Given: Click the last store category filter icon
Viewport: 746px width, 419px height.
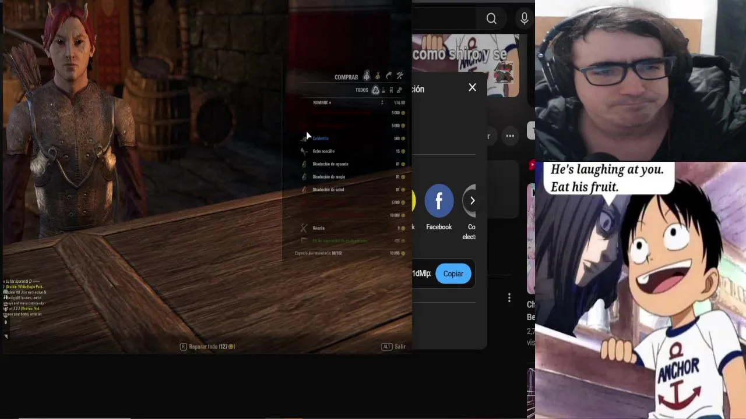Looking at the screenshot, I should click(399, 90).
